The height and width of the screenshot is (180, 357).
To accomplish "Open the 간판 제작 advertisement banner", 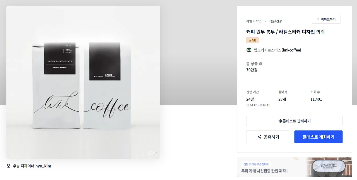I will tap(294, 167).
